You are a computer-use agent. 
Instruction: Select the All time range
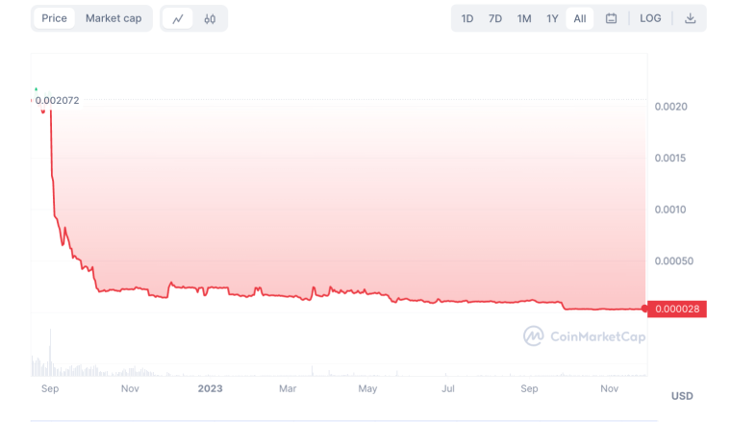point(579,18)
